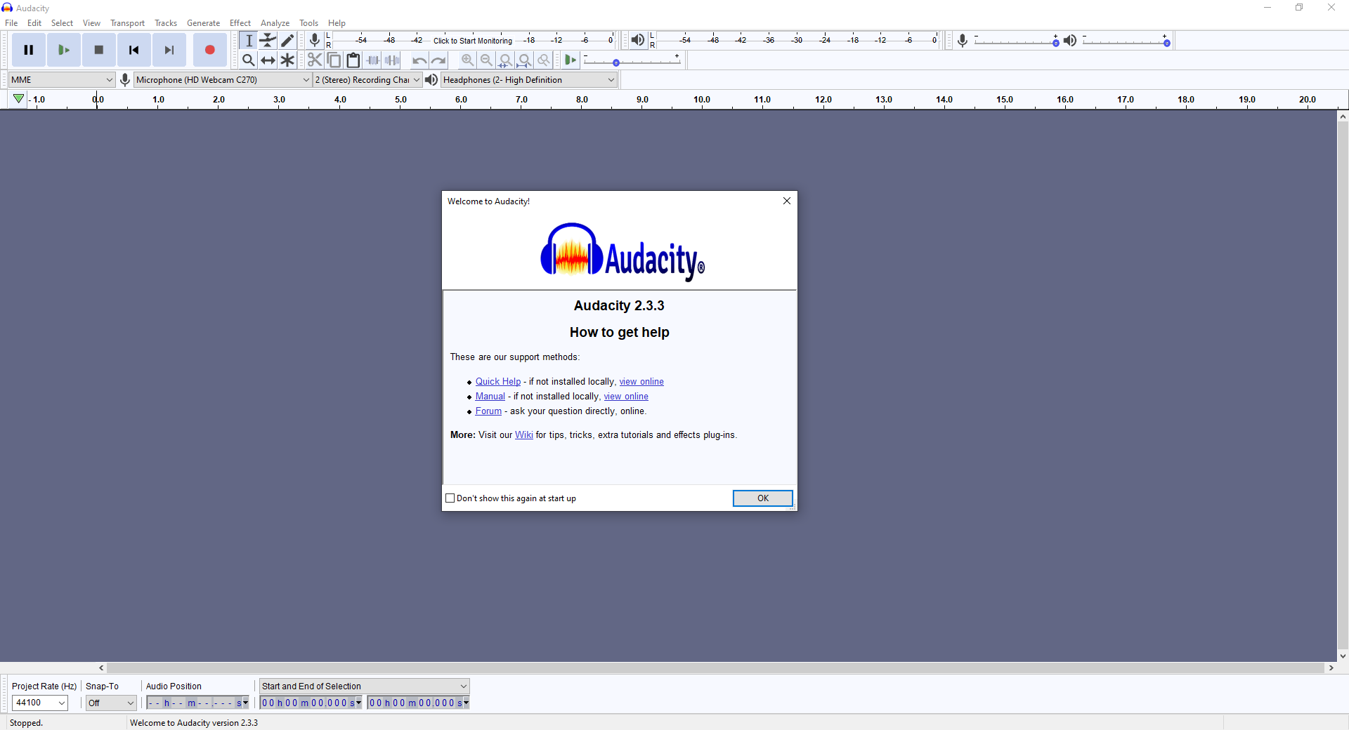The height and width of the screenshot is (730, 1349).
Task: Open Audio Position time format arrow
Action: 245,703
